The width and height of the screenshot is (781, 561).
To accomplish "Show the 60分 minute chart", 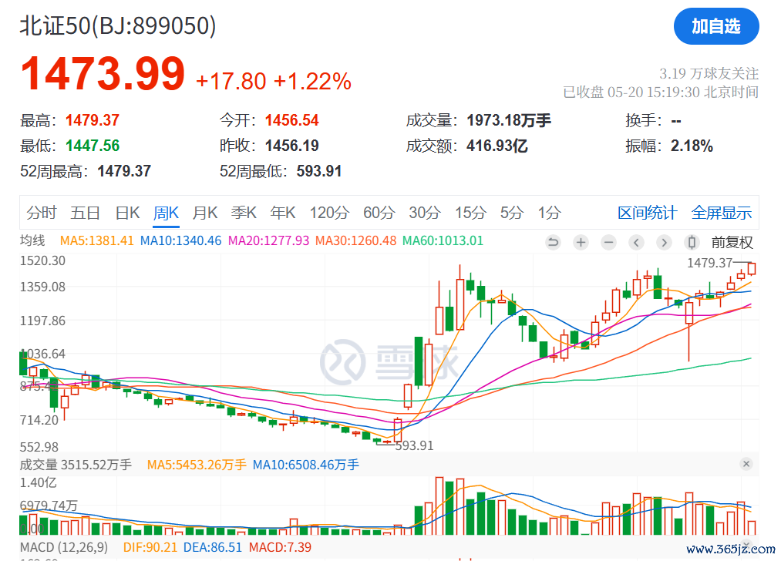I will 379,213.
